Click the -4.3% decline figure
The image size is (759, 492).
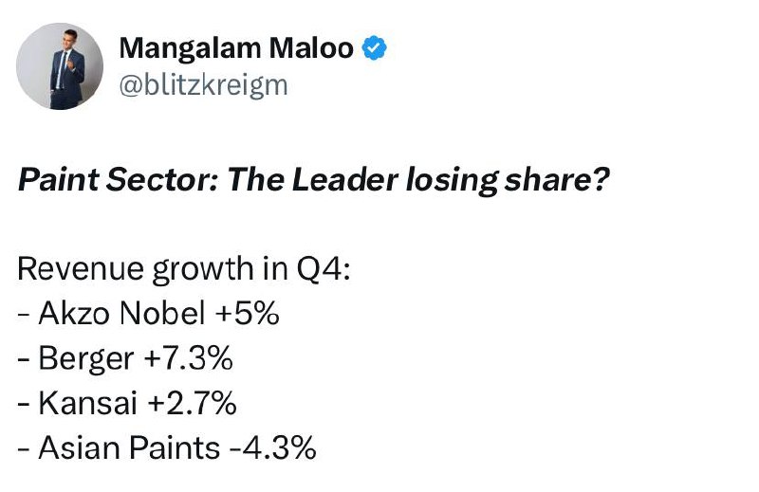click(273, 447)
